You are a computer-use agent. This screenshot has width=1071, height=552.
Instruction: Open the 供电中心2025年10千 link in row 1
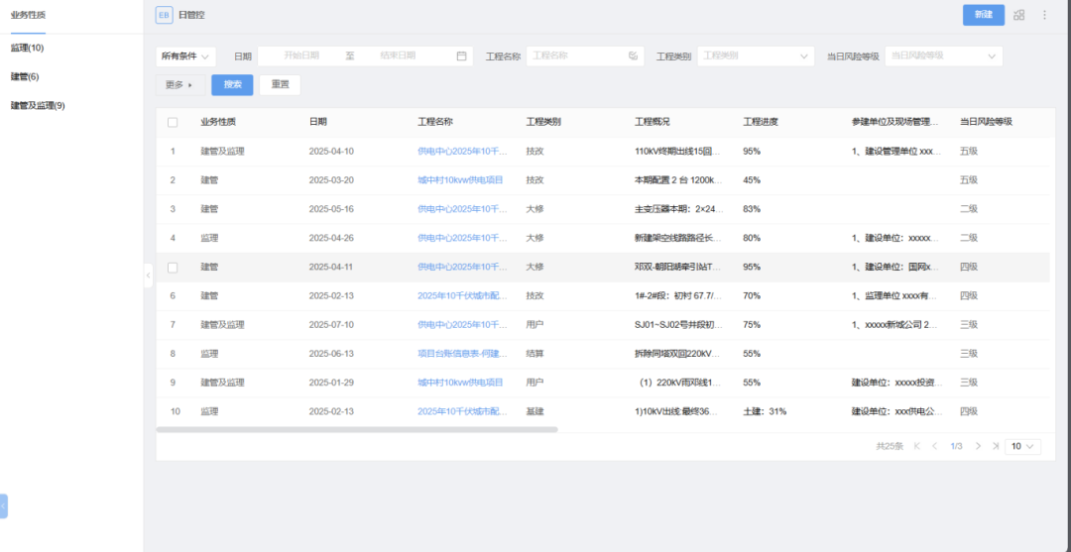[462, 152]
